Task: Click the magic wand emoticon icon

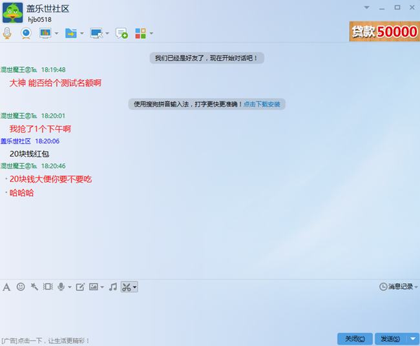Action: 34,287
